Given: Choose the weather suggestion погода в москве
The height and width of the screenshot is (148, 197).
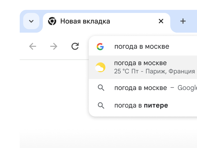Looking at the screenshot, I should click(140, 63).
